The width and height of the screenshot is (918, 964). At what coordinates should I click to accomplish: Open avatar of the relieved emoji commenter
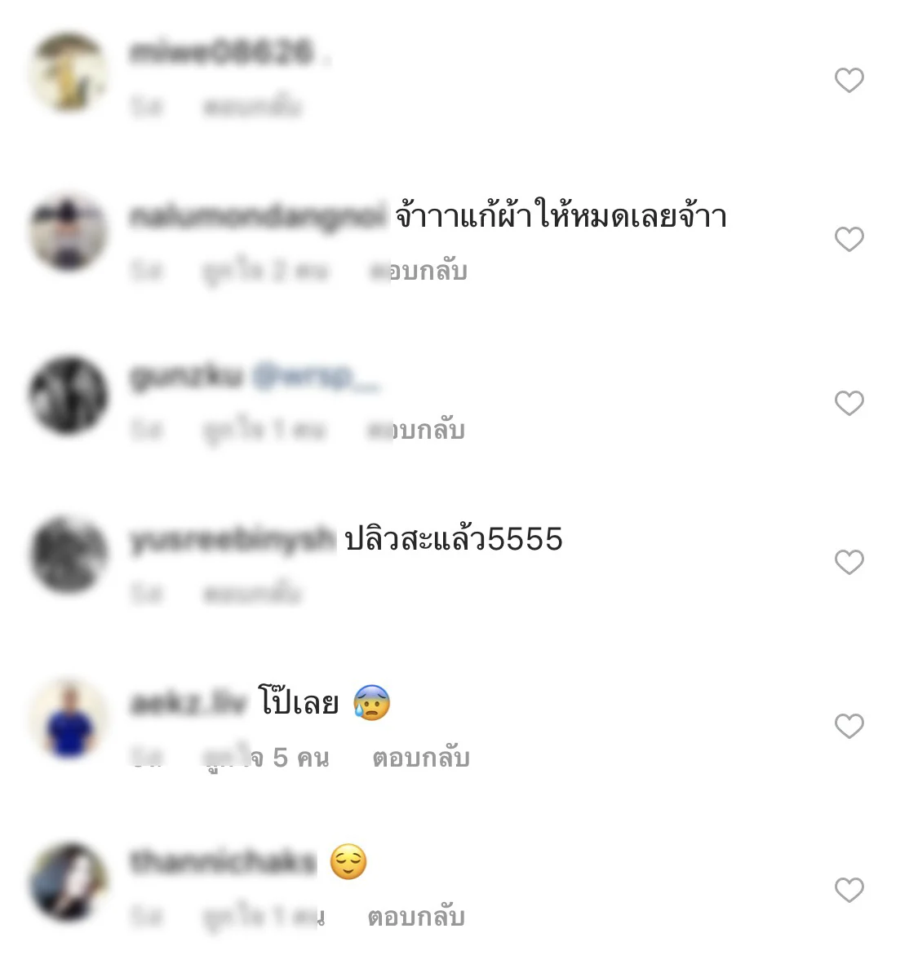[69, 882]
